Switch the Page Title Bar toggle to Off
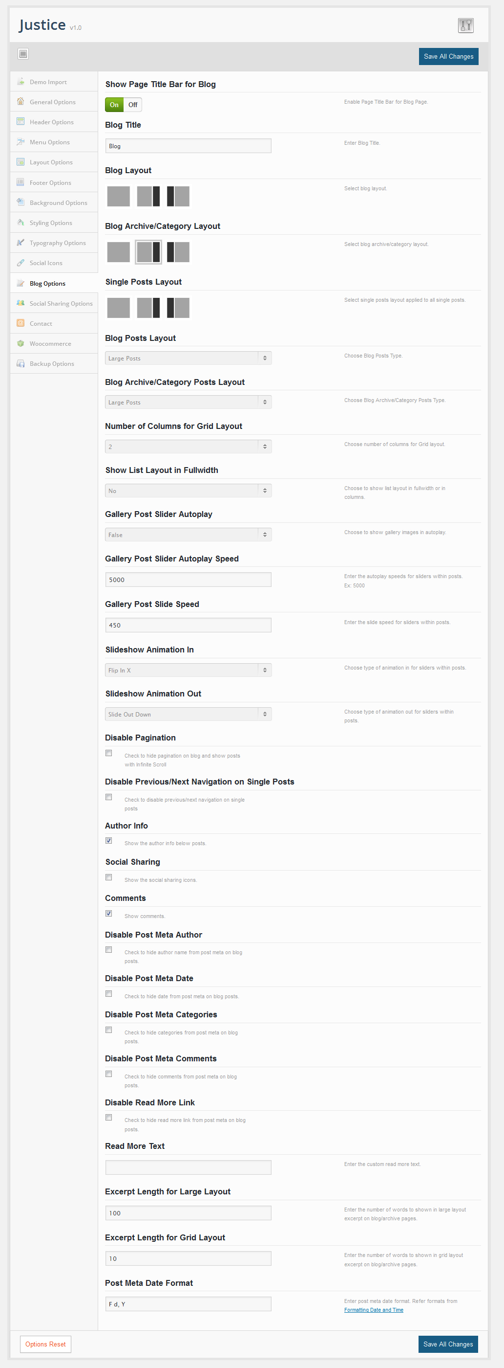This screenshot has height=1368, width=504. coord(133,105)
